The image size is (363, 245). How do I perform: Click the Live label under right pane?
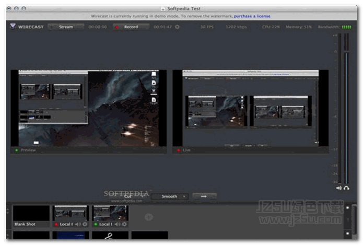tap(186, 150)
